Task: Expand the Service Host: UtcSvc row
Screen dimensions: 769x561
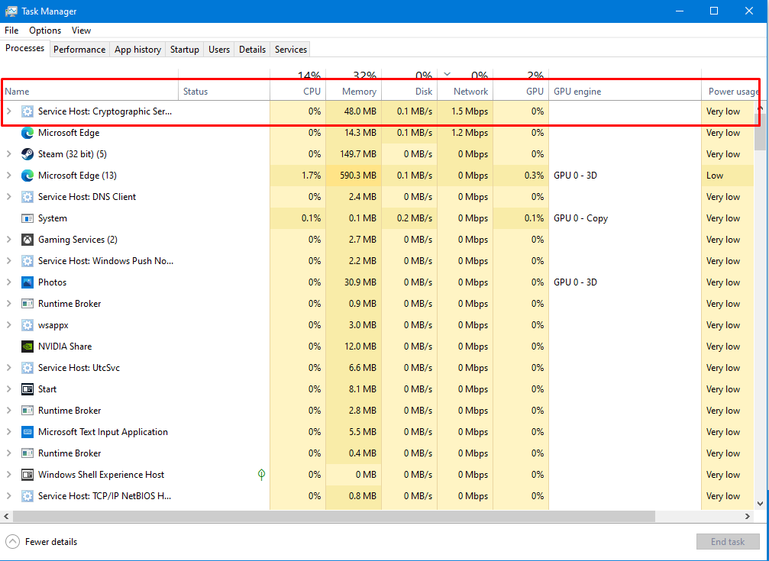Action: pyautogui.click(x=8, y=368)
